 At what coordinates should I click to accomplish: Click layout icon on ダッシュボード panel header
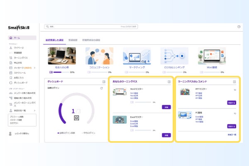point(104,82)
